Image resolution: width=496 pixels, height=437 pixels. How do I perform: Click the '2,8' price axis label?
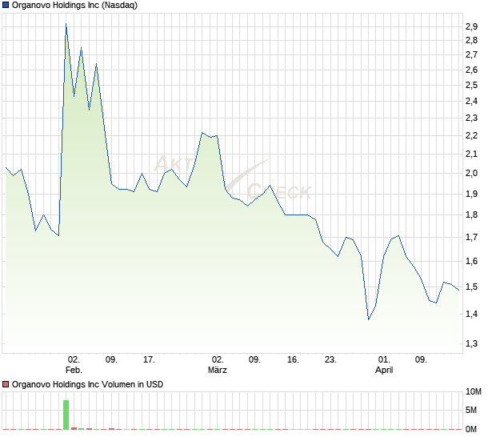471,40
